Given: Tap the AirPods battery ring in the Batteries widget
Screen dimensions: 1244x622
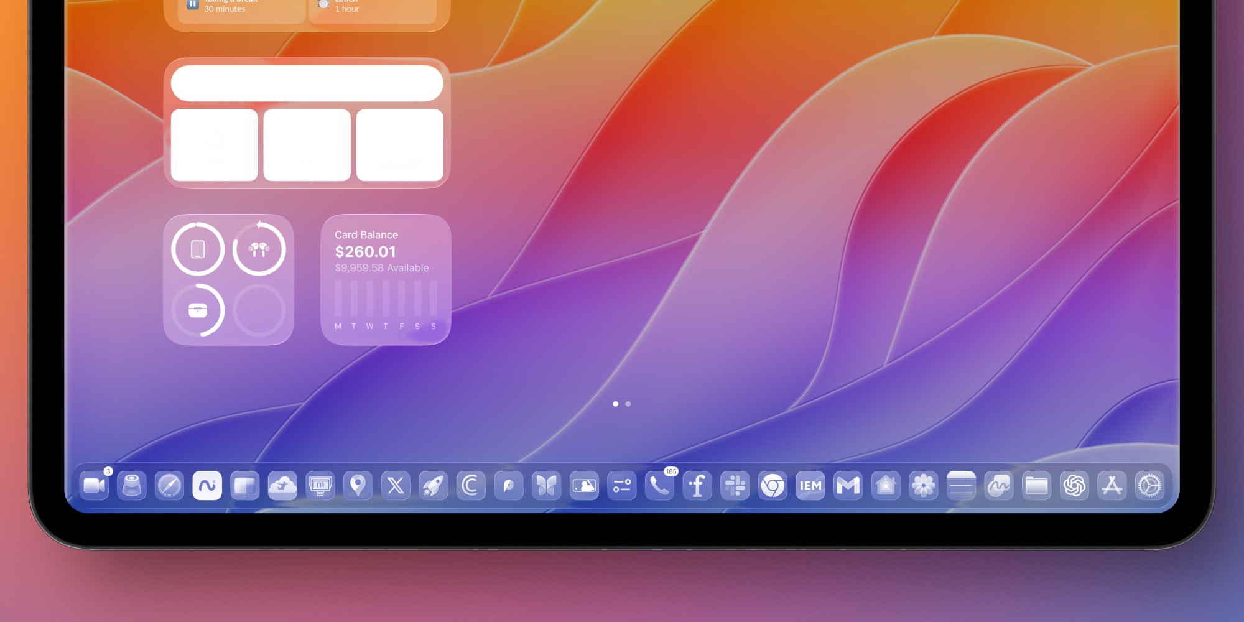Looking at the screenshot, I should tap(259, 249).
